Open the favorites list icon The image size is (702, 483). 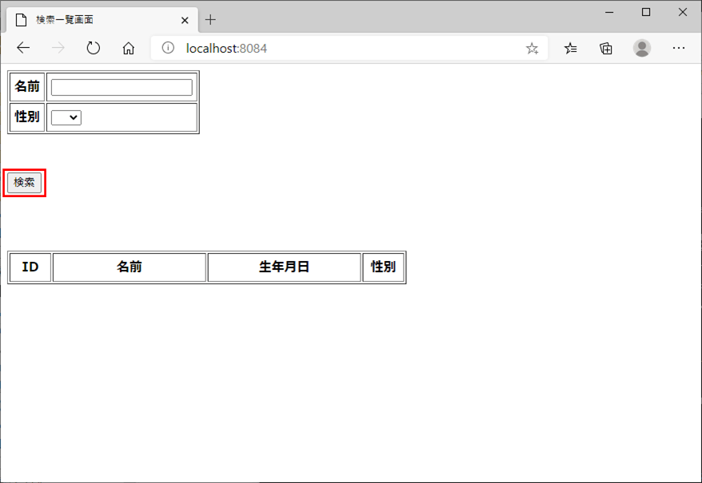570,48
